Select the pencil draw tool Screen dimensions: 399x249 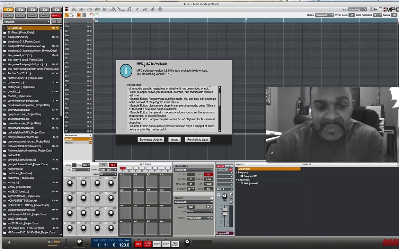click(x=66, y=15)
